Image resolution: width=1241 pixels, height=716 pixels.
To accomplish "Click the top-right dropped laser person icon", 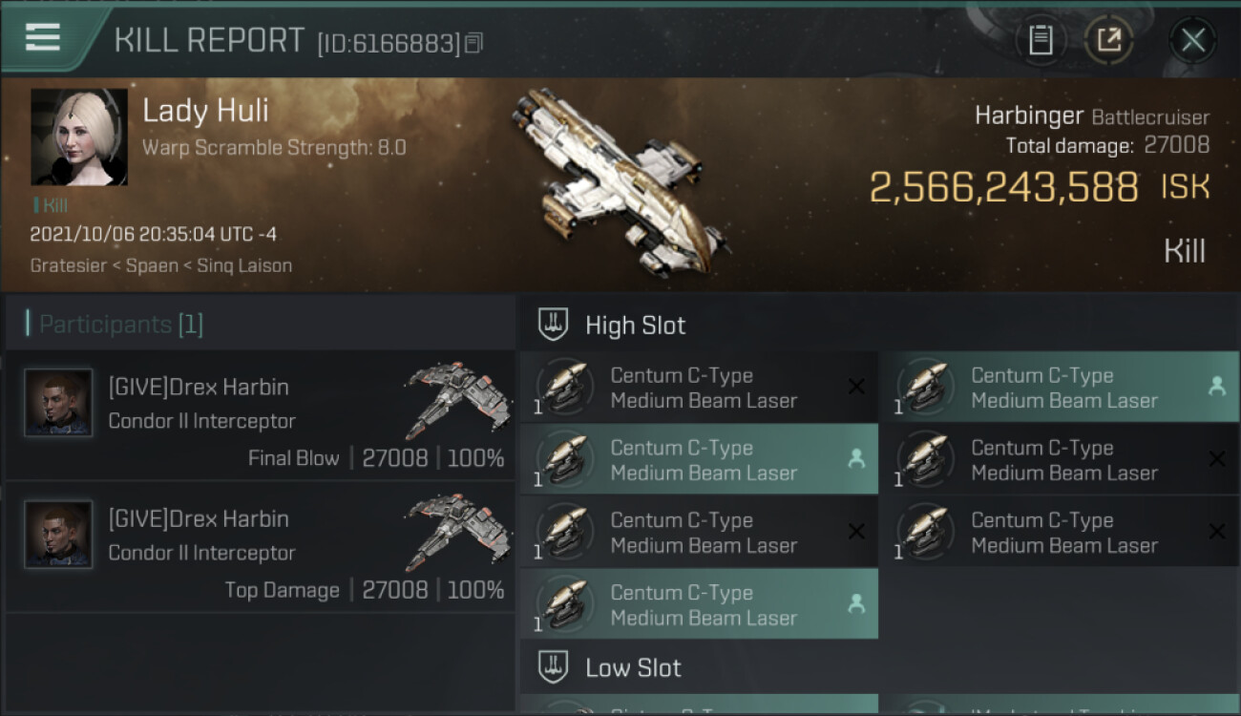I will point(1216,387).
